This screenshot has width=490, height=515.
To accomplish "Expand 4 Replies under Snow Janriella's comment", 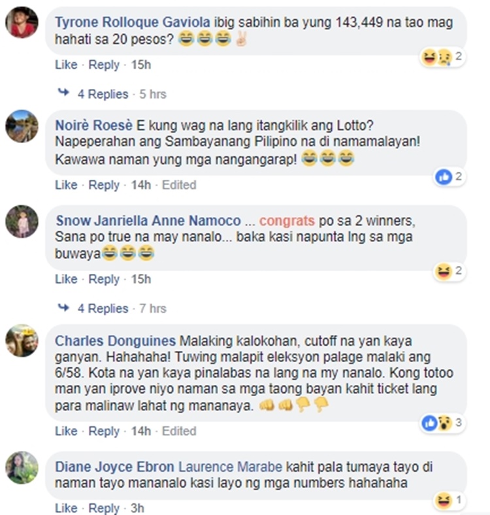I will [x=103, y=308].
